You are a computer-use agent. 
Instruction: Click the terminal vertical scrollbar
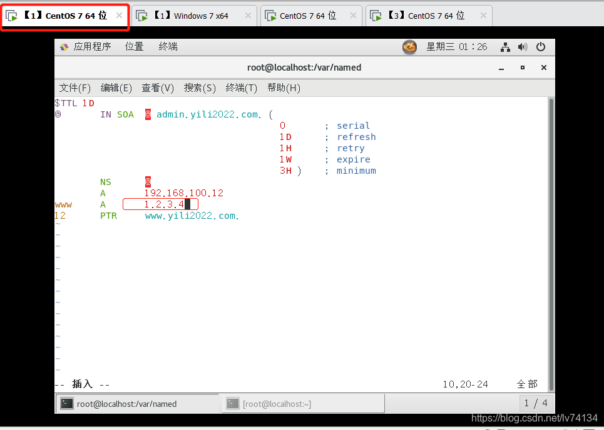[x=551, y=244]
